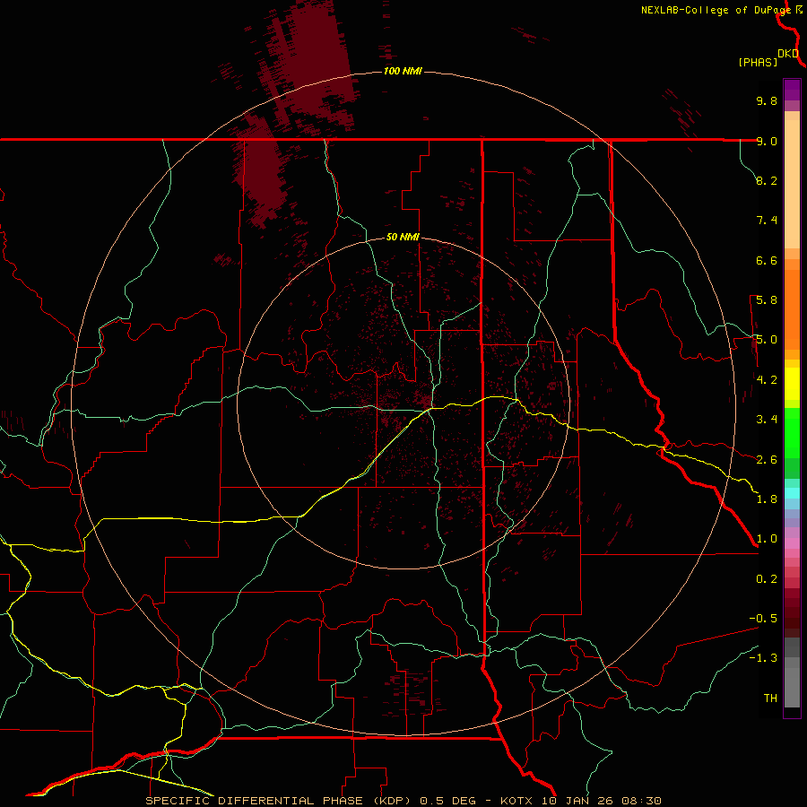The image size is (807, 807).
Task: Click the 2.6 color scale value
Action: pyautogui.click(x=767, y=460)
